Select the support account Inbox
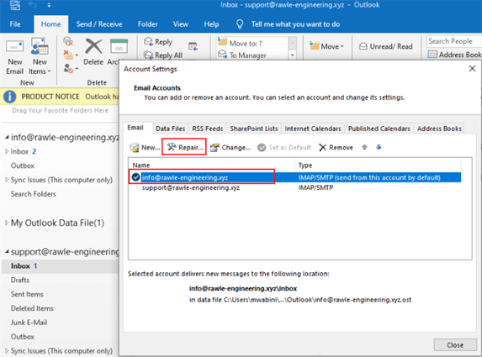Viewport: 482px width, 357px height. [60, 265]
